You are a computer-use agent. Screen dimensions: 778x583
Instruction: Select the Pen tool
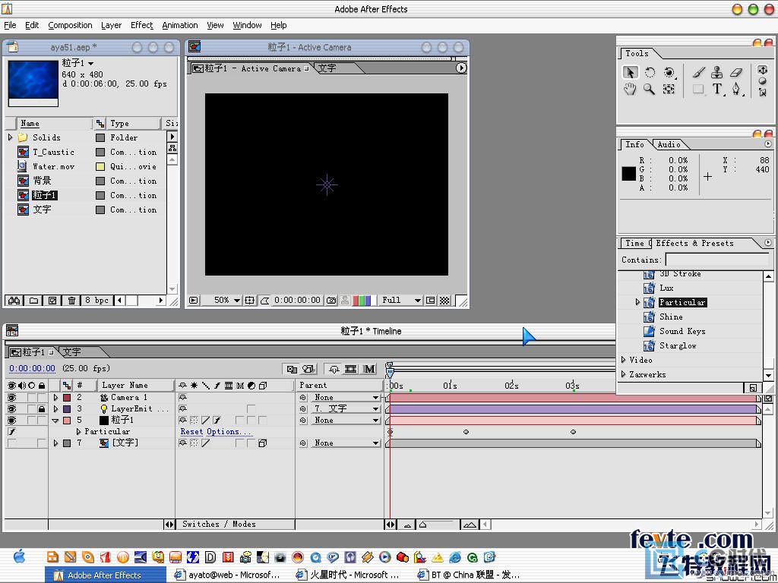coord(736,90)
